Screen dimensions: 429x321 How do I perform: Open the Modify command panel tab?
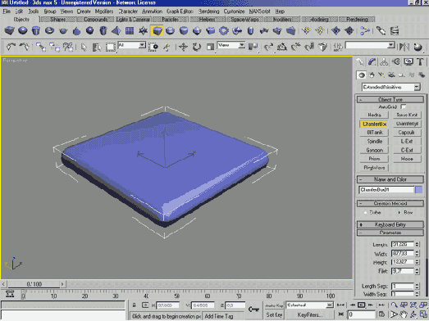372,62
